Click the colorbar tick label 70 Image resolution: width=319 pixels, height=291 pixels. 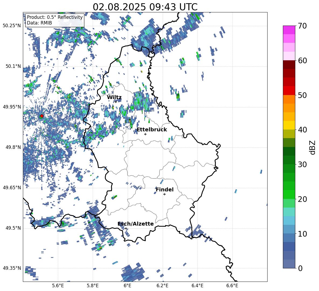click(x=302, y=26)
